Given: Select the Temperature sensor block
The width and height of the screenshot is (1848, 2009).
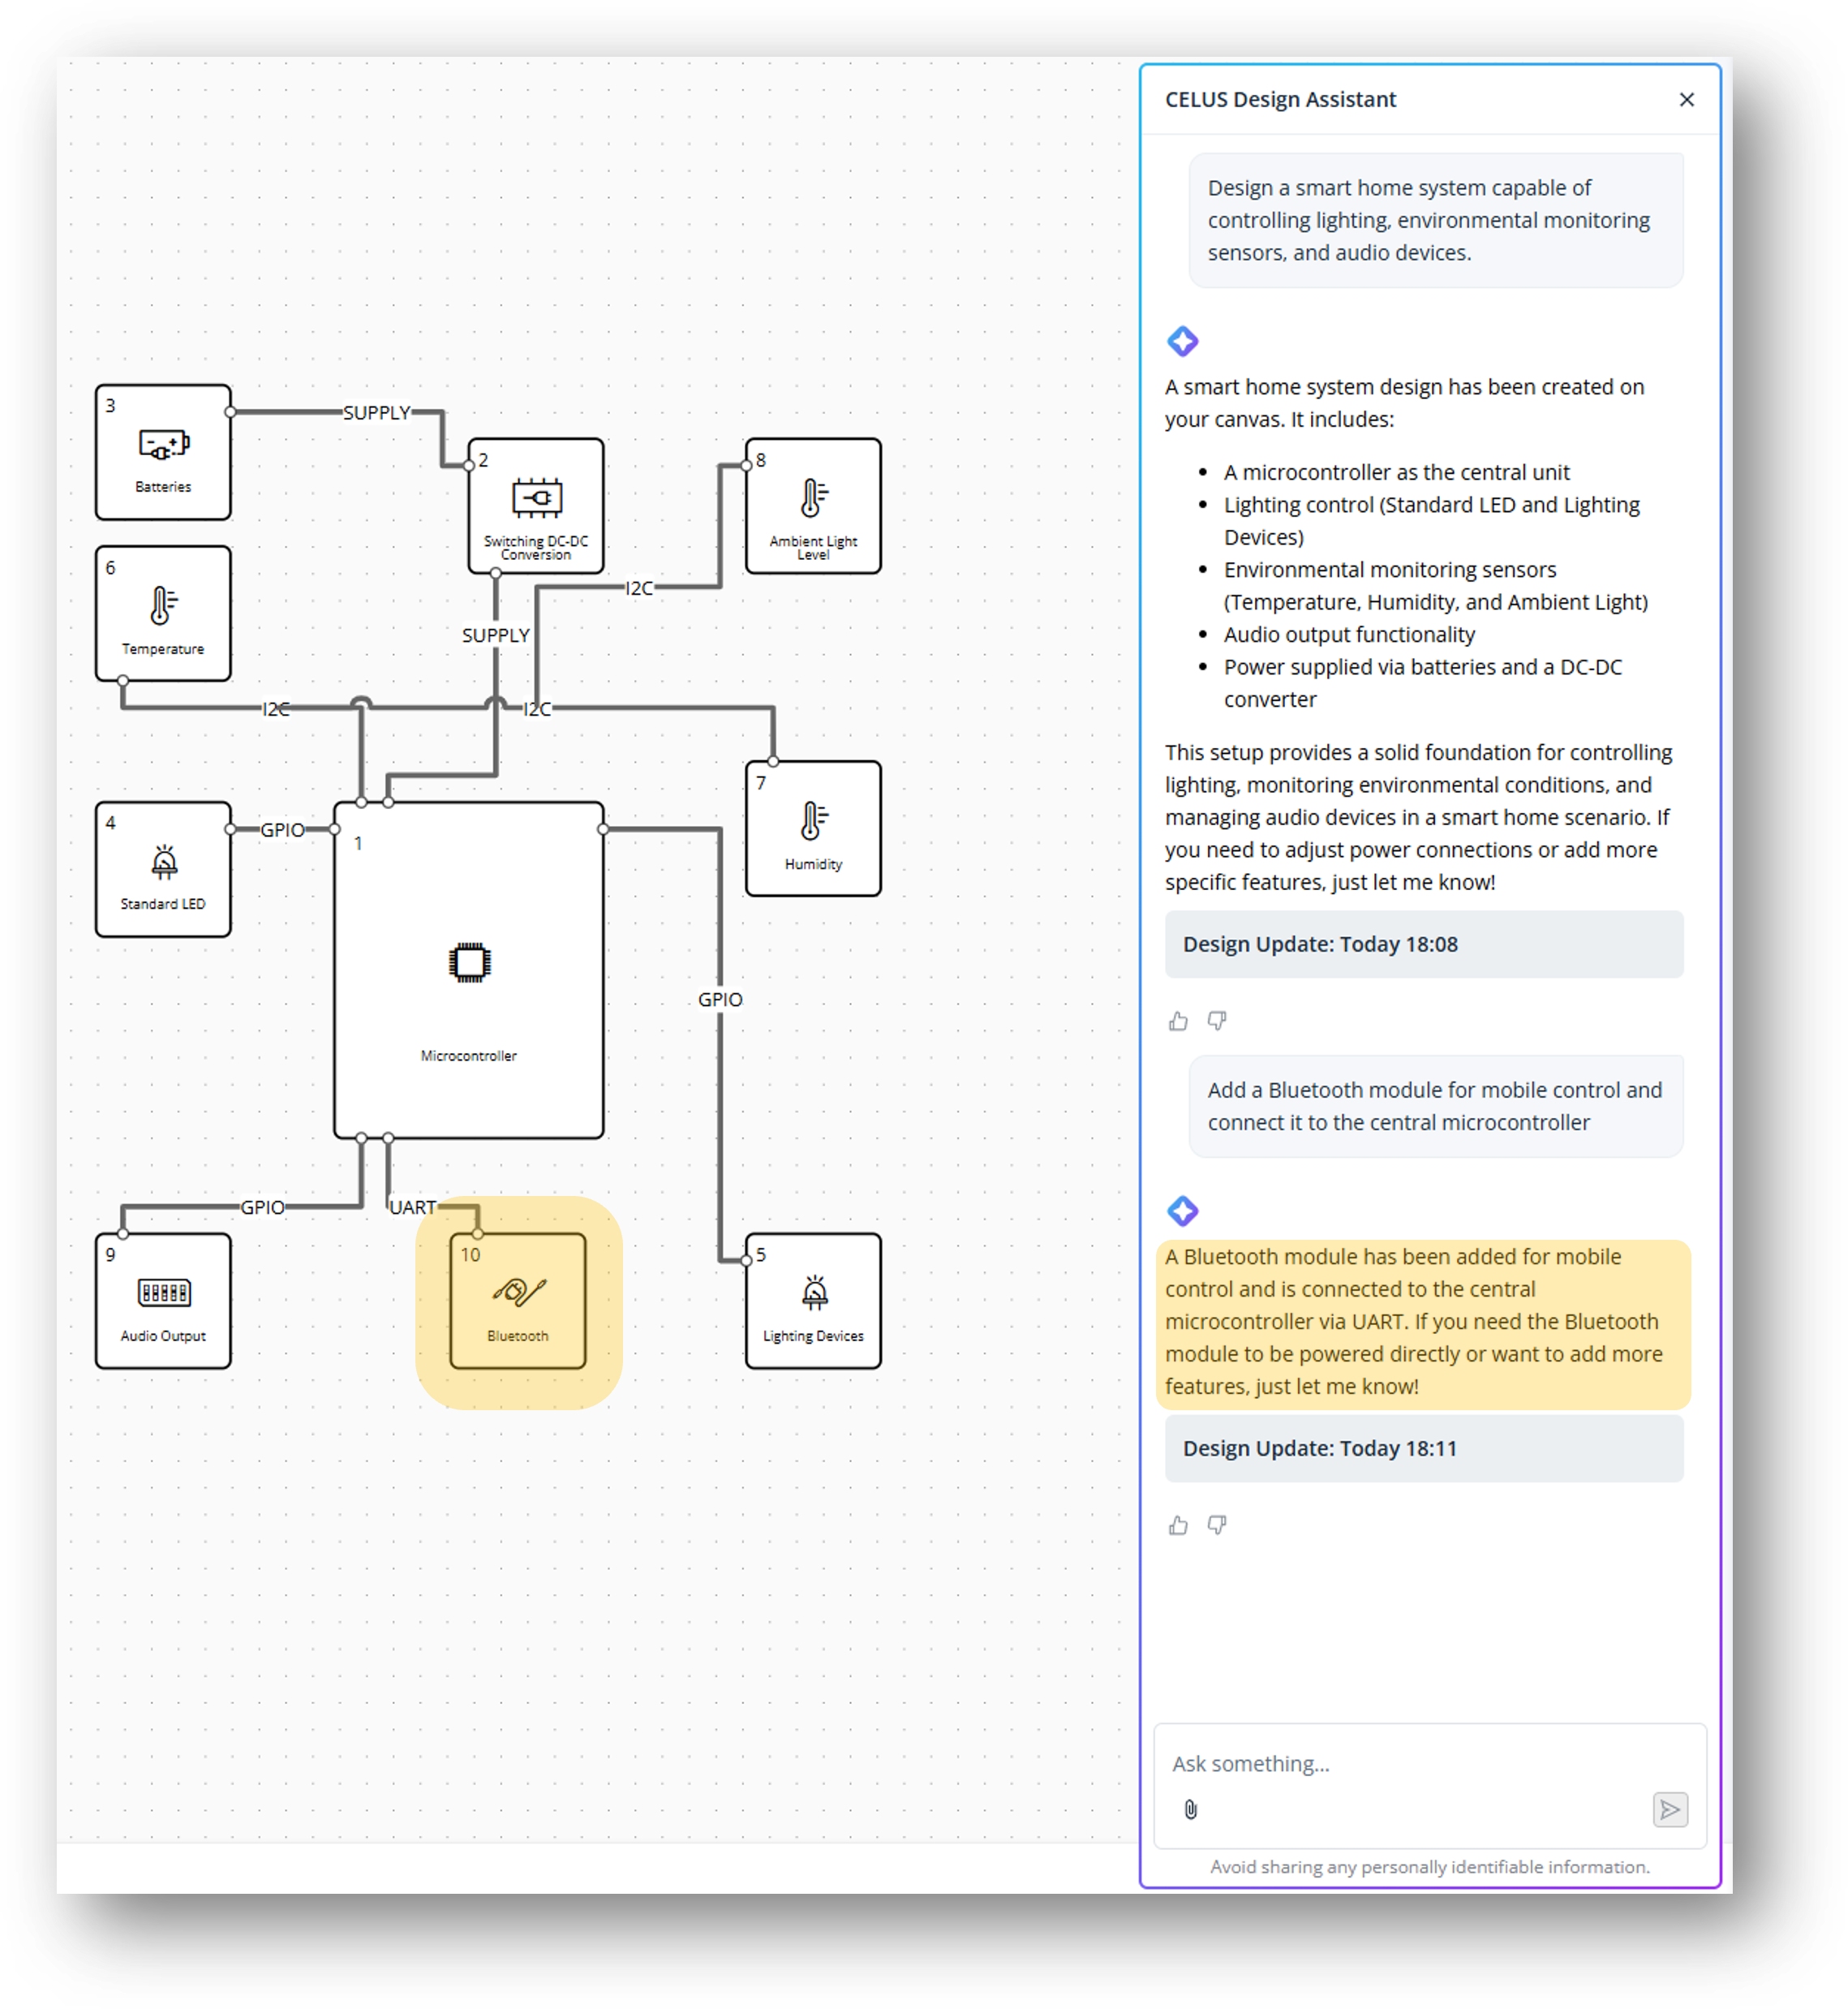Looking at the screenshot, I should point(163,613).
